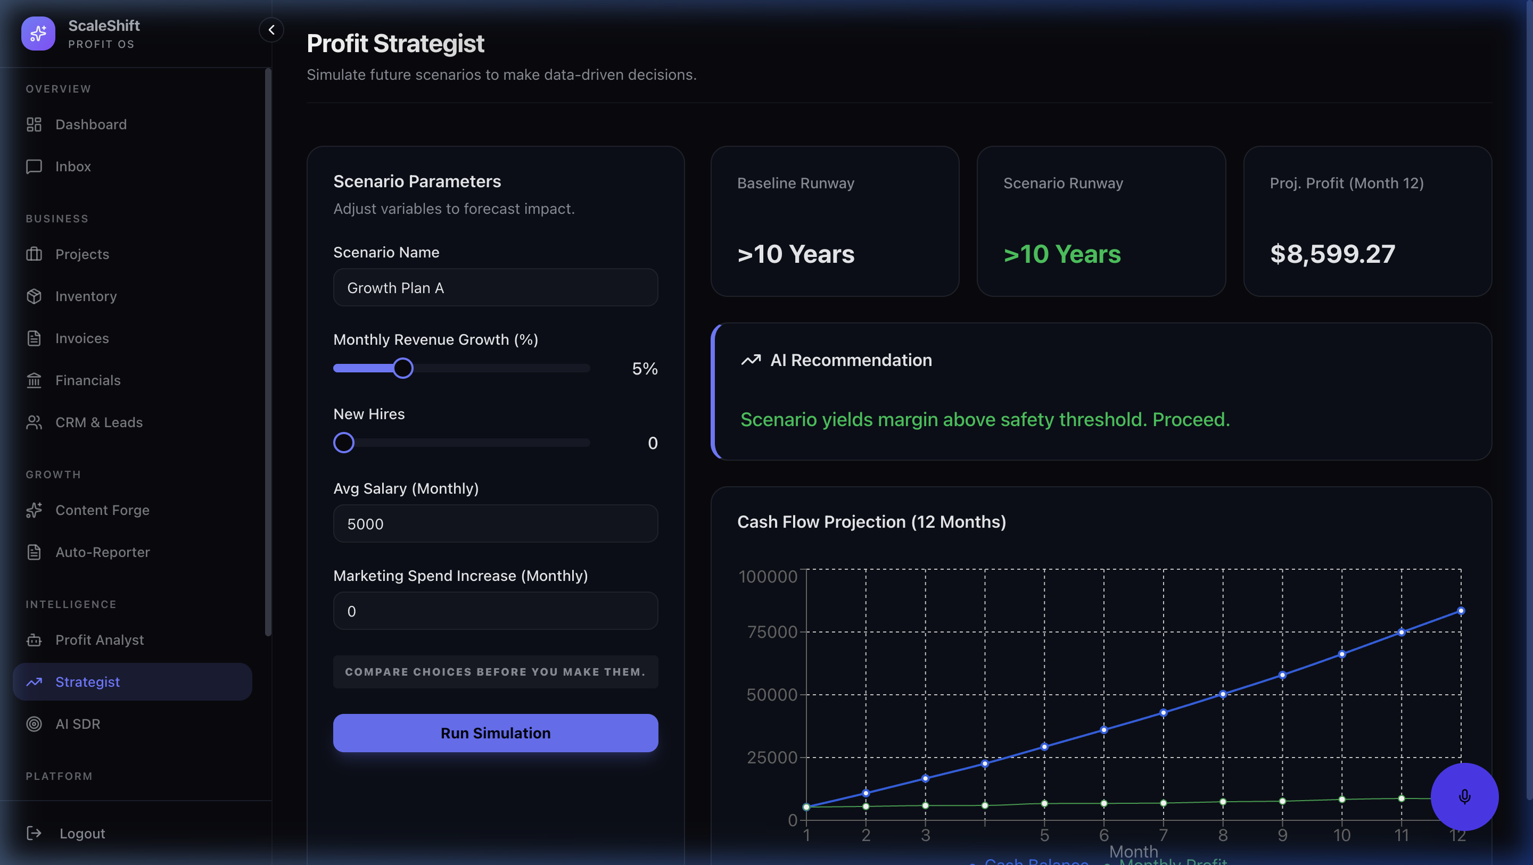
Task: Collapse the sidebar with chevron button
Action: [x=271, y=30]
